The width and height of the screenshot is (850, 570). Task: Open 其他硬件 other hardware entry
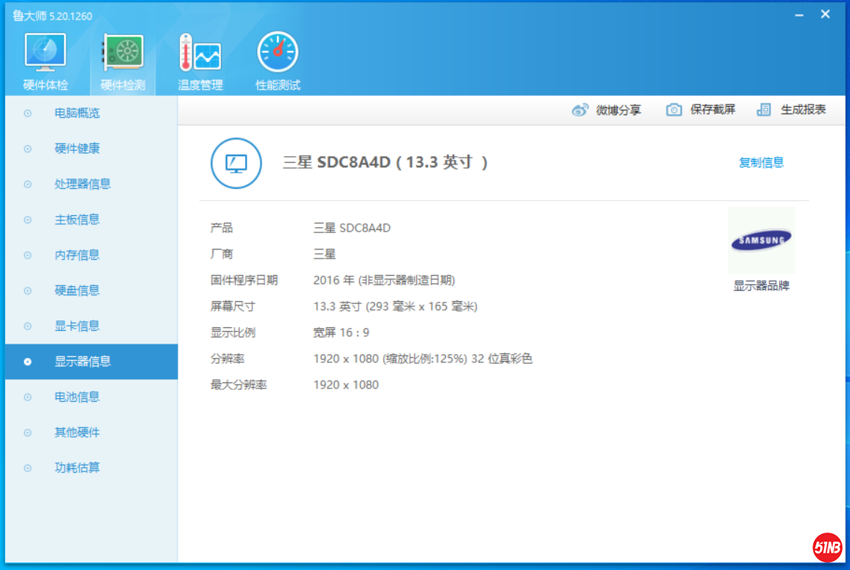pos(77,433)
